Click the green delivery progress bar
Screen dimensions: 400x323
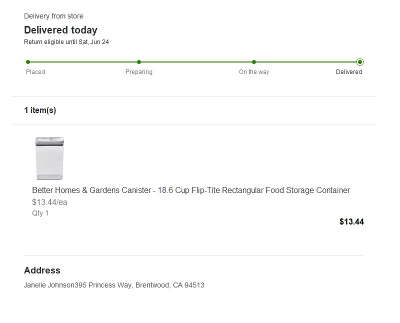195,62
